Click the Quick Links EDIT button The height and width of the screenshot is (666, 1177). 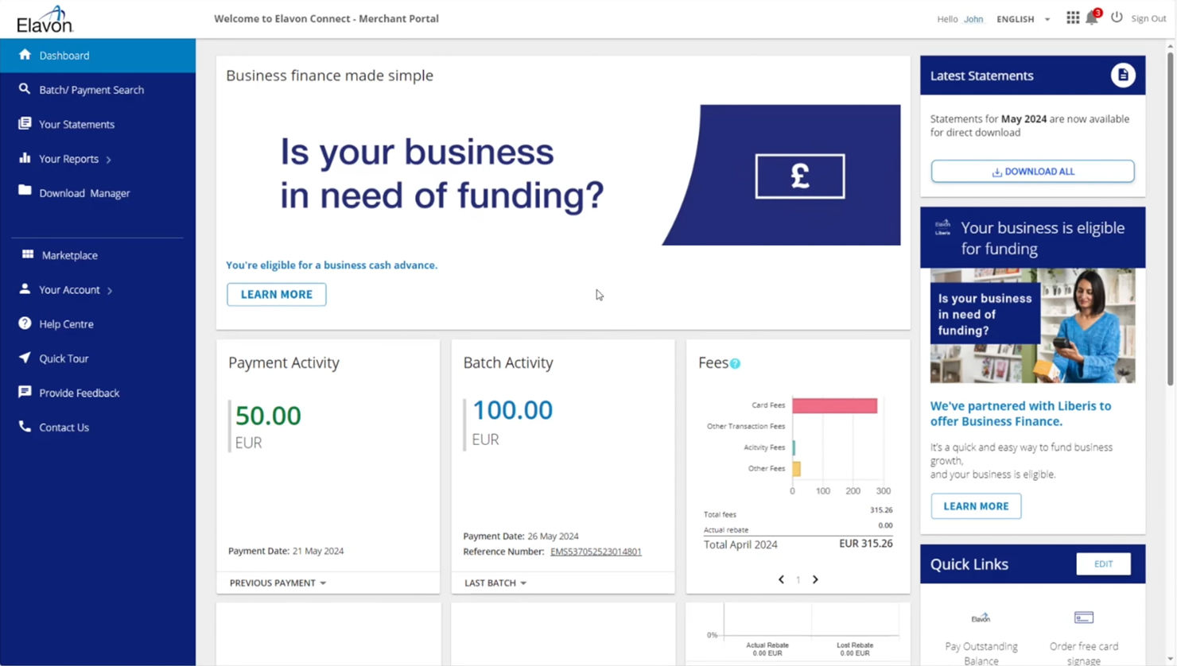point(1103,563)
